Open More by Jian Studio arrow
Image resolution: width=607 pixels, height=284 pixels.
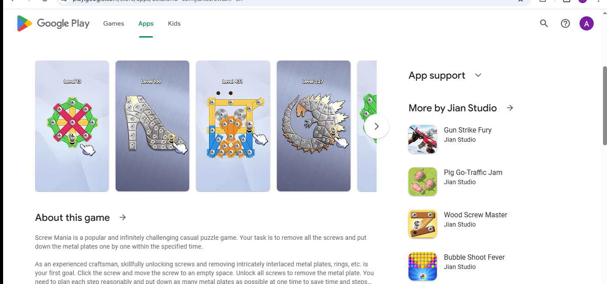[510, 108]
